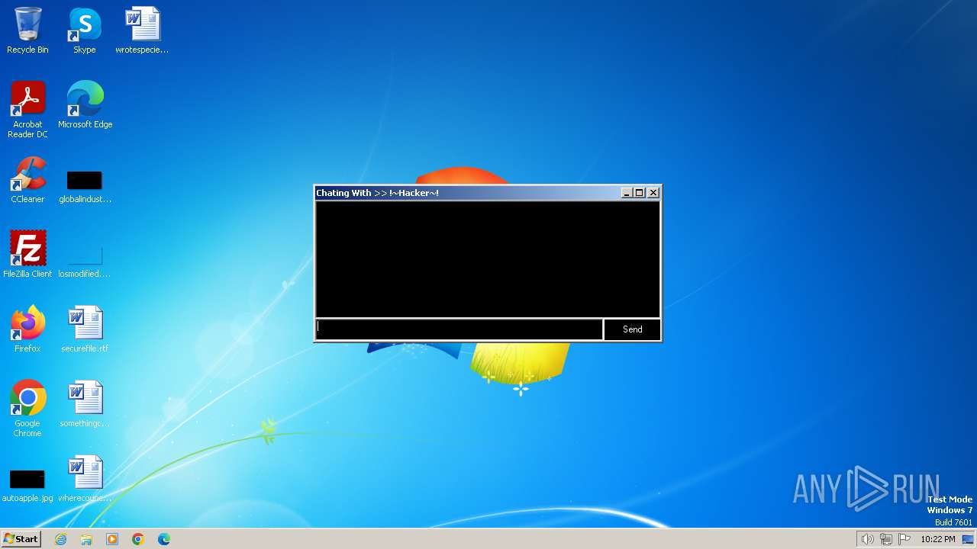Select the globalindust file icon

85,186
